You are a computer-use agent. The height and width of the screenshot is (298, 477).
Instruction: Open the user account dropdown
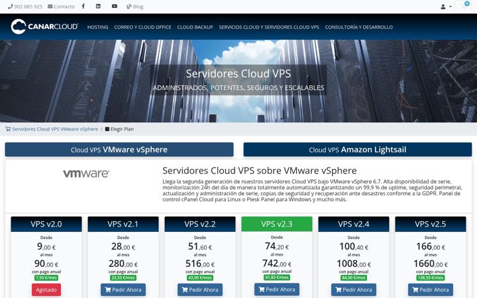click(446, 7)
